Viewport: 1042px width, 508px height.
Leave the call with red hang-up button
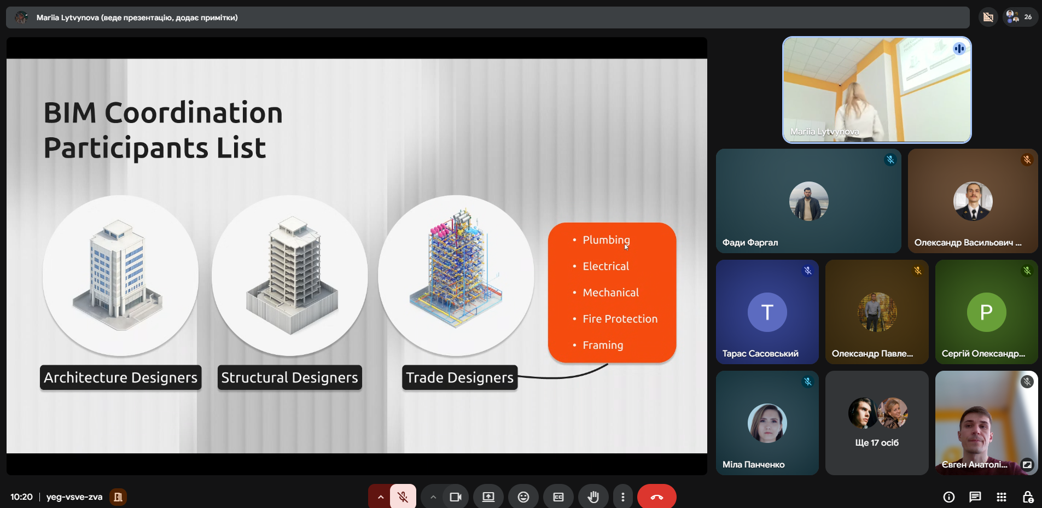pyautogui.click(x=657, y=497)
